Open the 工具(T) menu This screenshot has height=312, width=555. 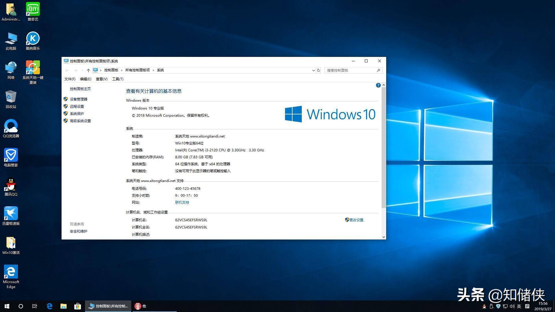118,79
